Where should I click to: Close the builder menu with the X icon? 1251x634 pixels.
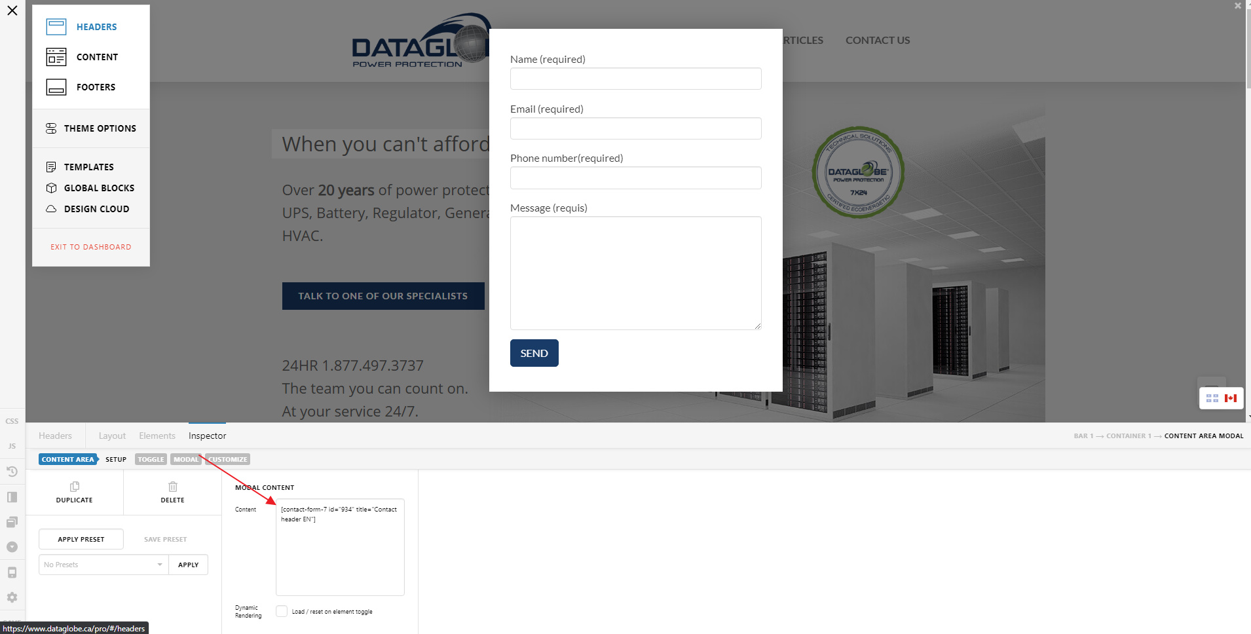click(x=12, y=10)
